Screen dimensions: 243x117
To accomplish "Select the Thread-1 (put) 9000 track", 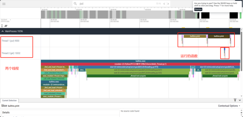I will tap(11, 41).
